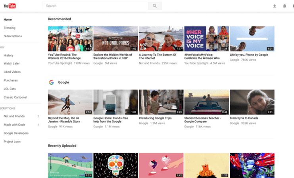
Task: Open the notifications bell
Action: click(284, 6)
